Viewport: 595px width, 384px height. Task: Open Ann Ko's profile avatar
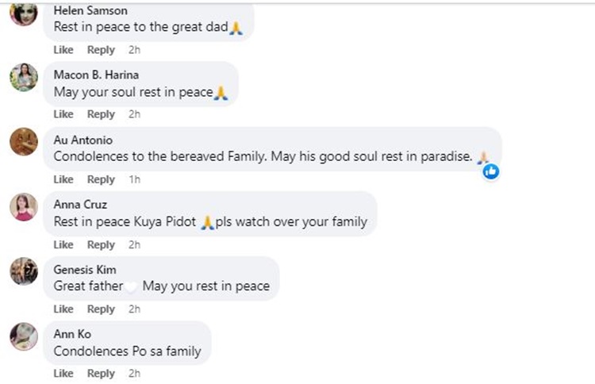point(24,336)
